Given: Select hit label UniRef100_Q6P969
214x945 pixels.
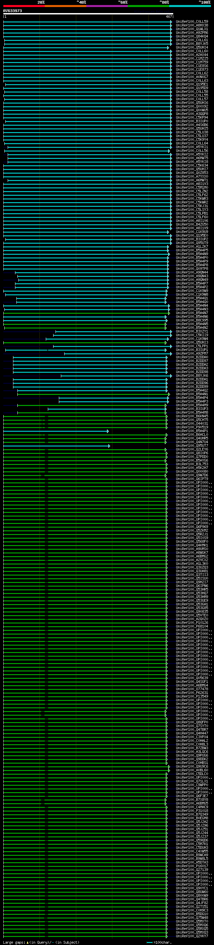Looking at the screenshot, I should (x=192, y=527).
